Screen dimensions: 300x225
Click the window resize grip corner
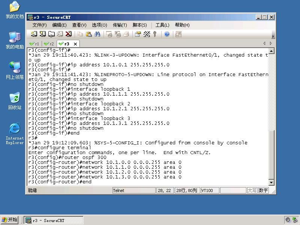[274, 192]
